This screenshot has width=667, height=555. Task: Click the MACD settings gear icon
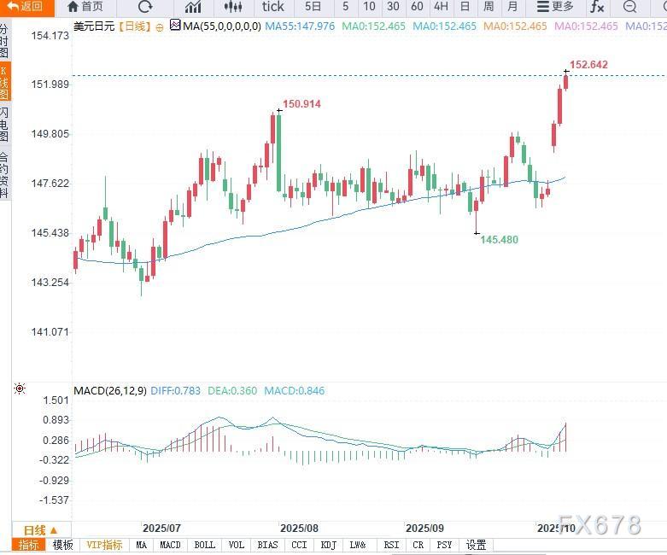[20, 389]
